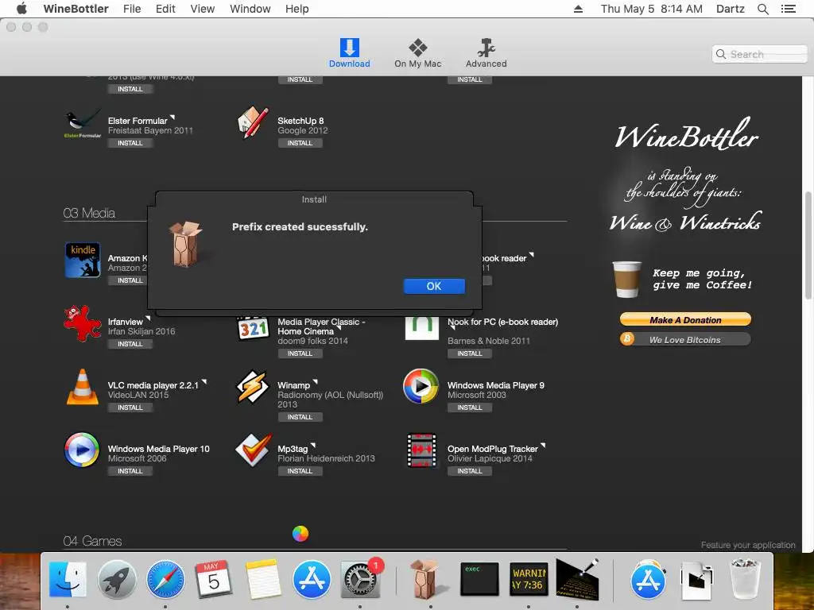Click the Open ModPlug Tracker icon
This screenshot has height=610, width=814.
[x=421, y=450]
